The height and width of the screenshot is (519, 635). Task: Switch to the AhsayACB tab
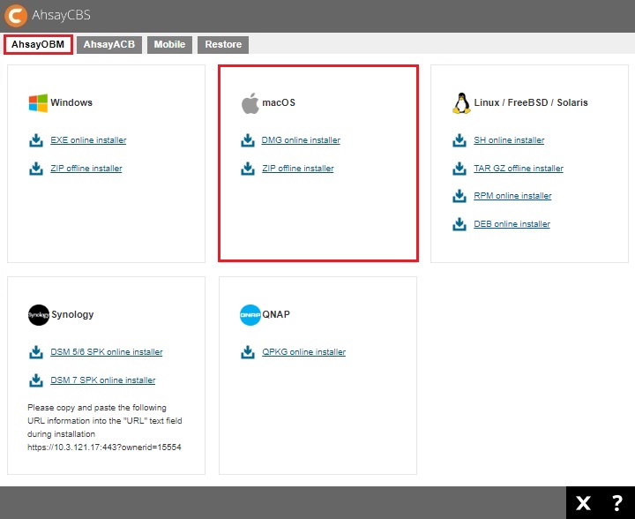tap(109, 44)
